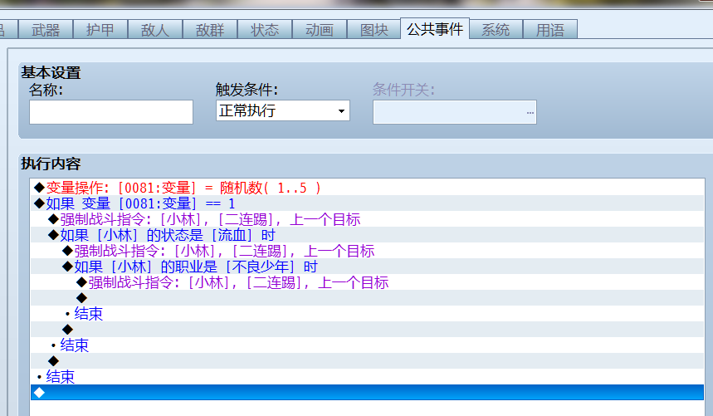Select the 强制战斗指令 line under 不良少年 condition
The image size is (713, 416).
point(367,282)
